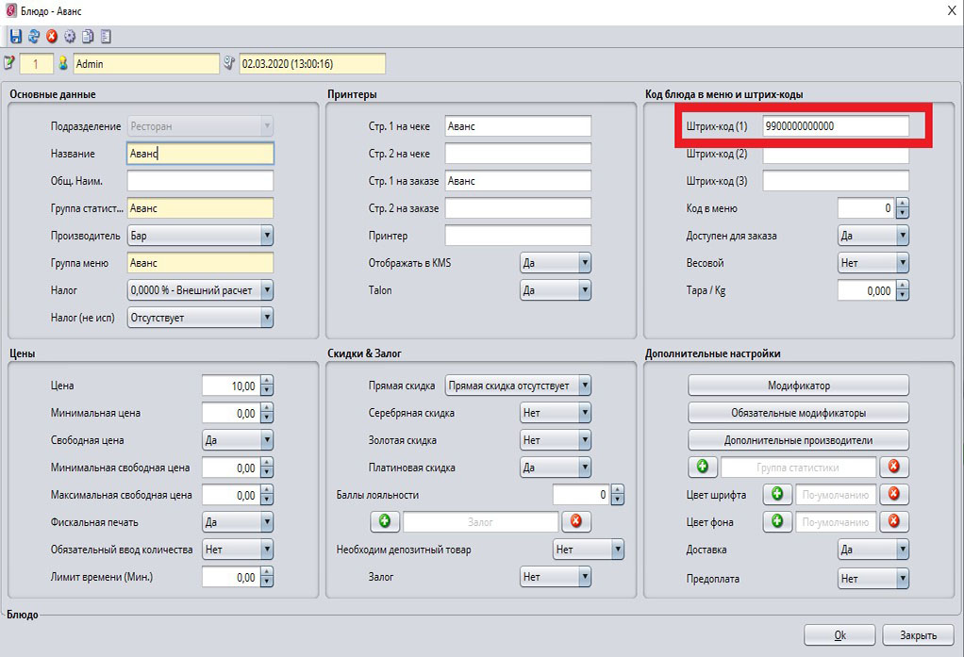Add font color with green plus button
Screen dimensions: 964x657
click(776, 494)
